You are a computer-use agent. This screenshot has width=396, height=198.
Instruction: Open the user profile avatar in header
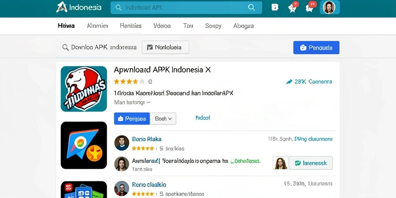[329, 7]
